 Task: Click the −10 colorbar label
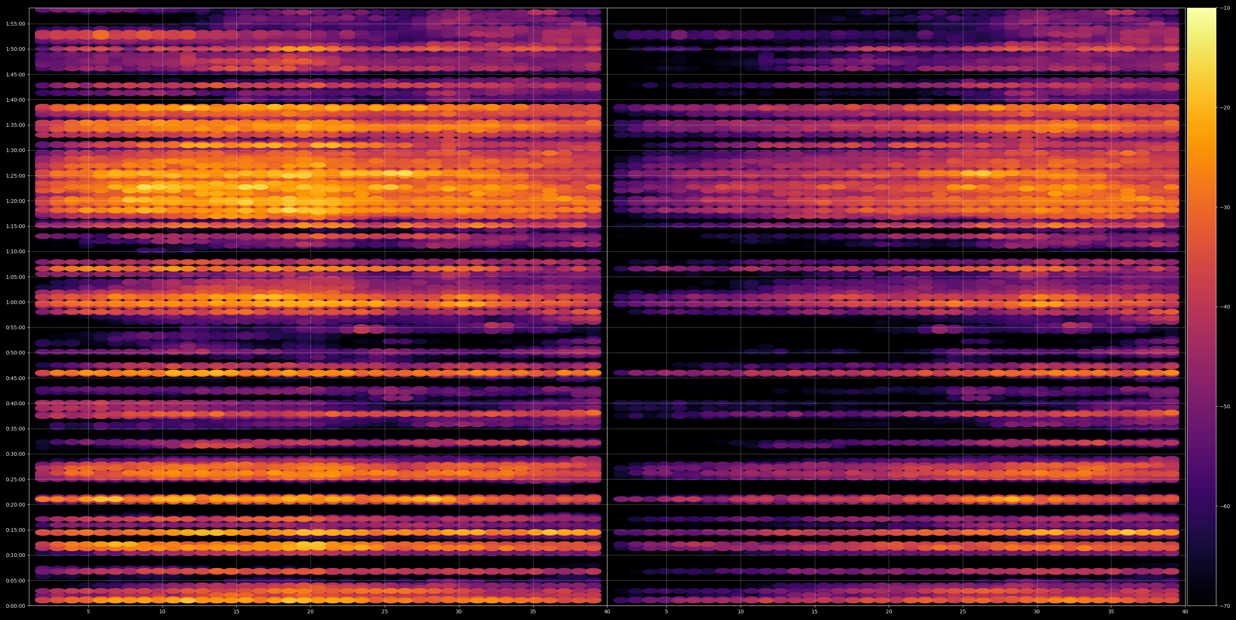(x=1224, y=8)
